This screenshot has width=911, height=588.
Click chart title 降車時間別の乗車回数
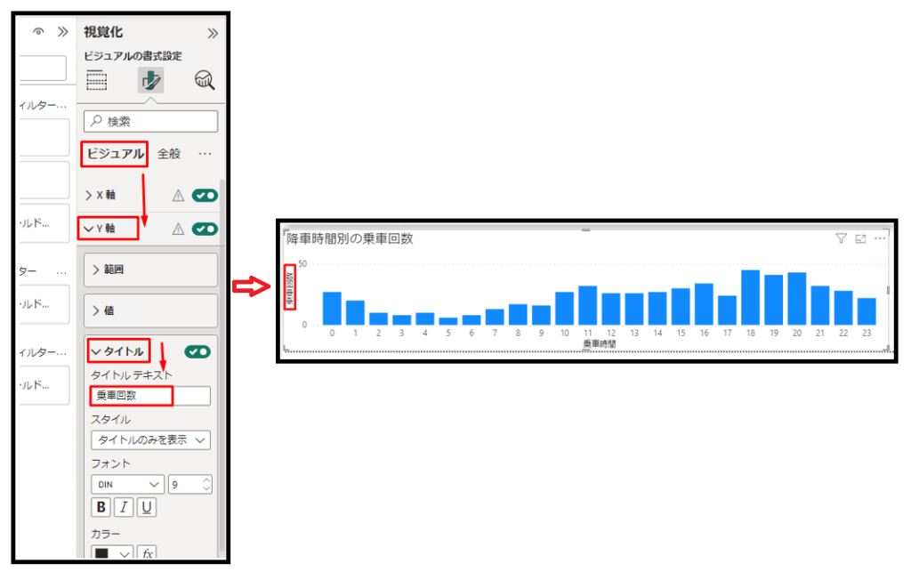[x=350, y=238]
